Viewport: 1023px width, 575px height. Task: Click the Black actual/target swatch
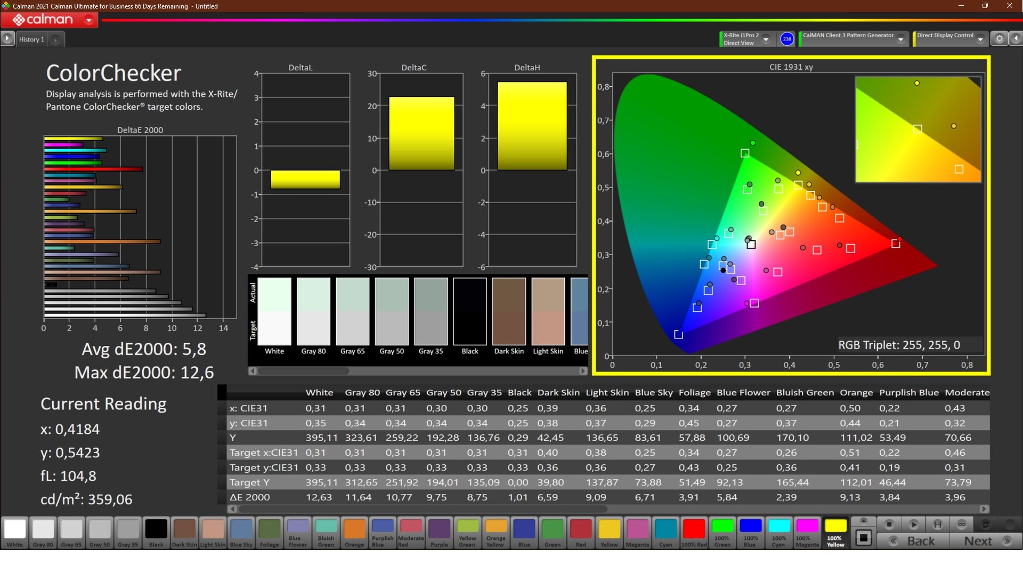point(470,311)
